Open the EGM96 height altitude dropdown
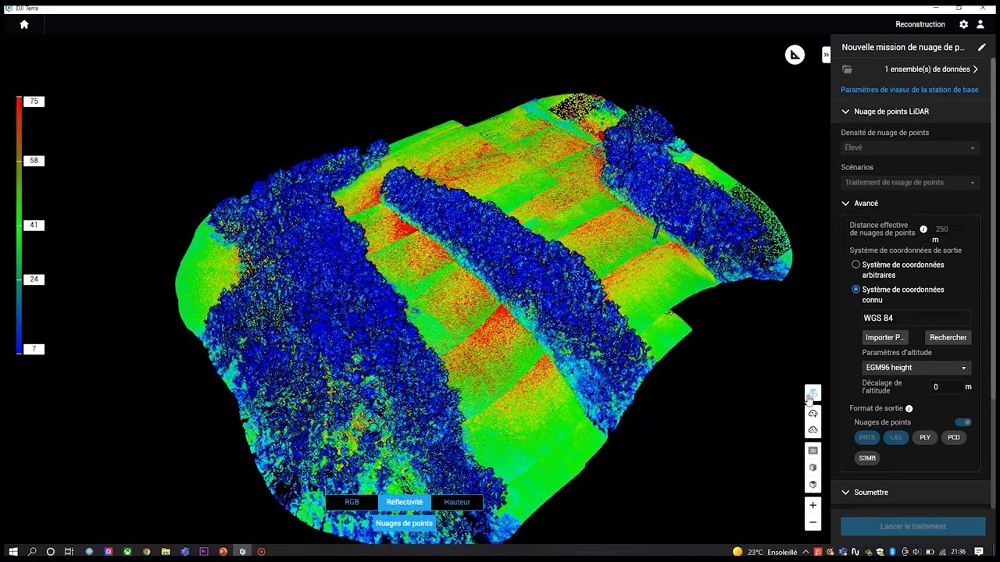The height and width of the screenshot is (562, 1000). 916,368
